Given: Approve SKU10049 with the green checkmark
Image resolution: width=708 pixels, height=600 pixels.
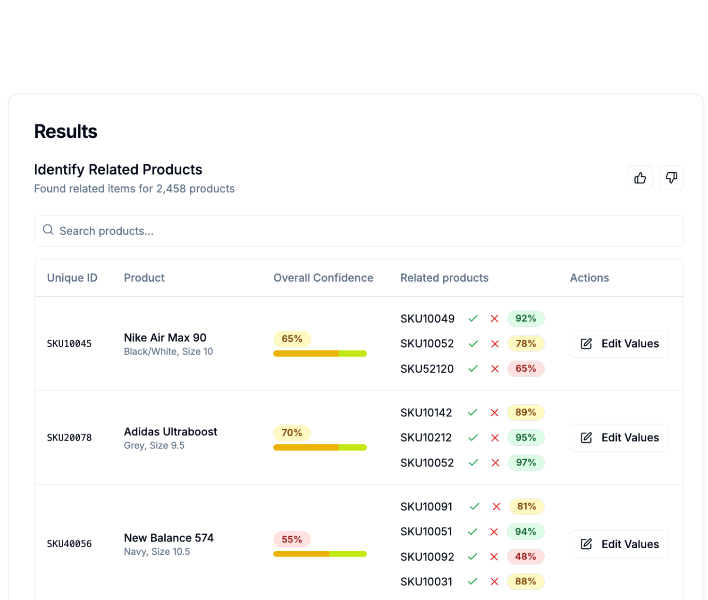Looking at the screenshot, I should (x=473, y=318).
